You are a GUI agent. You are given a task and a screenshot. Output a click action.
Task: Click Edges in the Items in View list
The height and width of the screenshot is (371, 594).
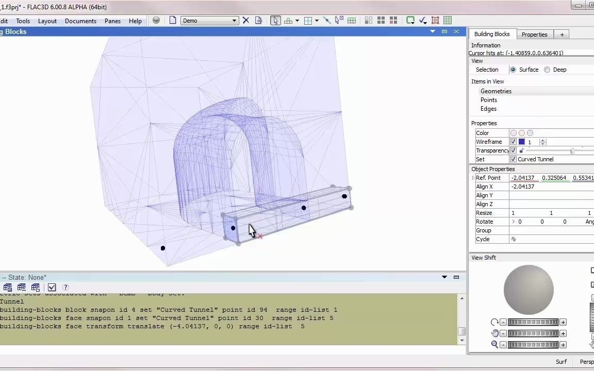(x=488, y=109)
